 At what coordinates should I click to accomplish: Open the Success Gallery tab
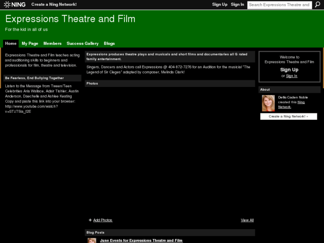[x=82, y=43]
